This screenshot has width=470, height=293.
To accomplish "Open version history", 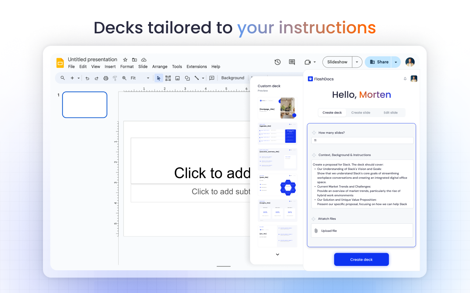I will [278, 62].
